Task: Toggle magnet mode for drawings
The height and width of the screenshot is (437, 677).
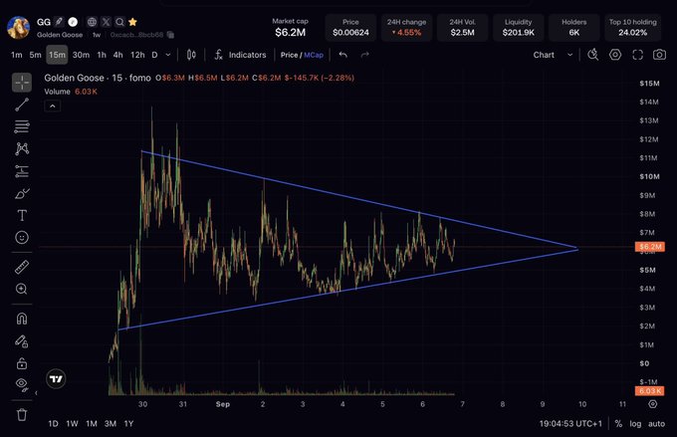Action: click(x=22, y=319)
